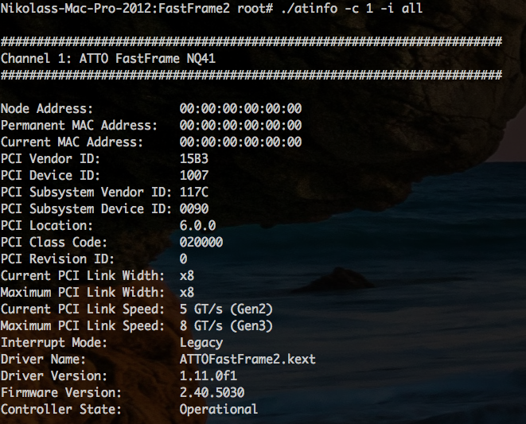Screen dimensions: 526x424
Task: Click the 'Driver Name:' label
Action: [x=43, y=360]
